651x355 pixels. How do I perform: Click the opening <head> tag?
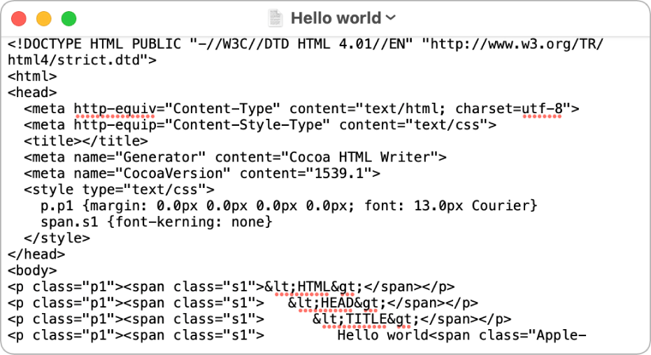pyautogui.click(x=32, y=92)
